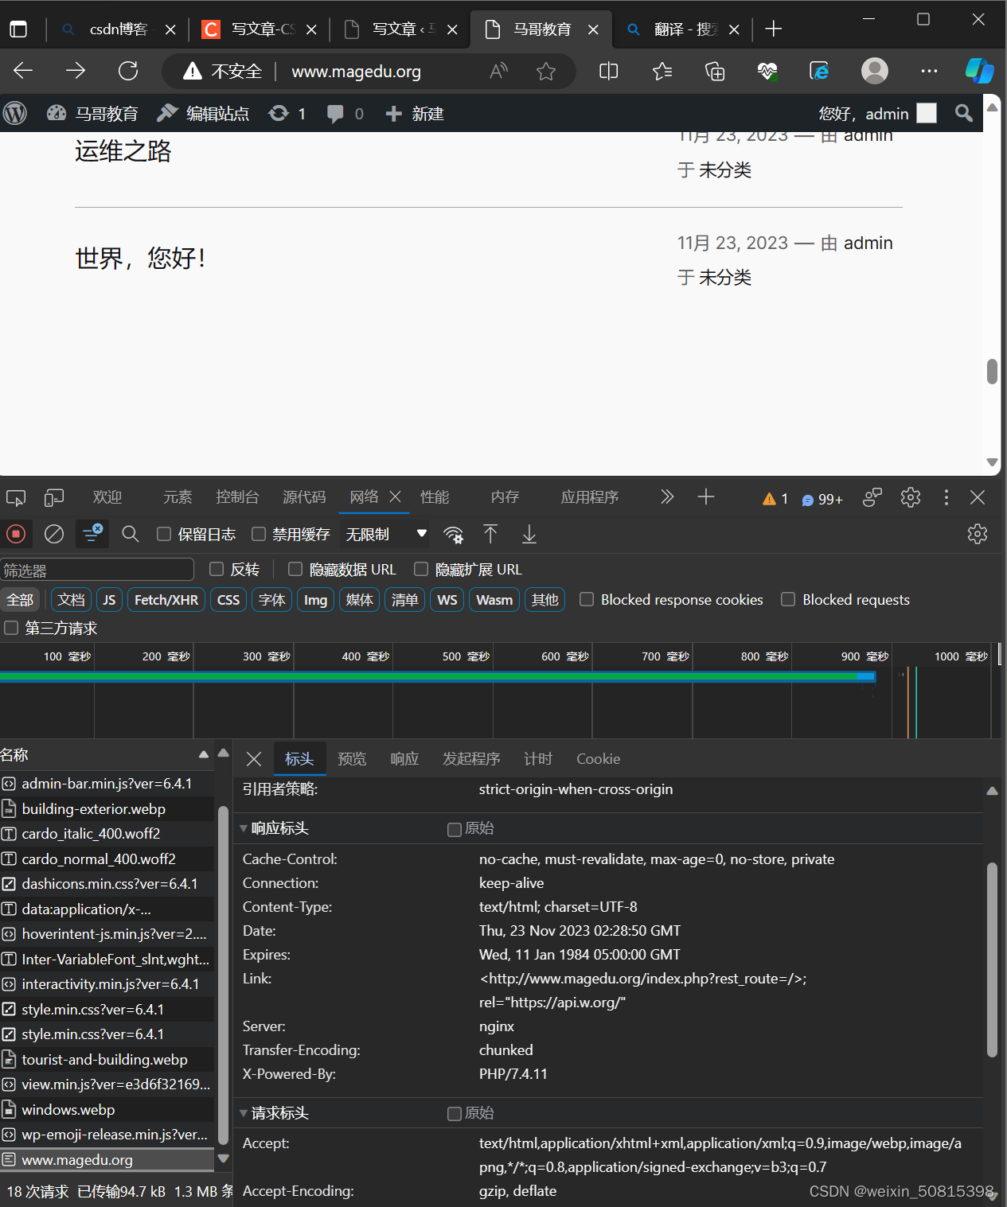Open Copilot in the browser toolbar
The width and height of the screenshot is (1007, 1207).
[x=979, y=71]
